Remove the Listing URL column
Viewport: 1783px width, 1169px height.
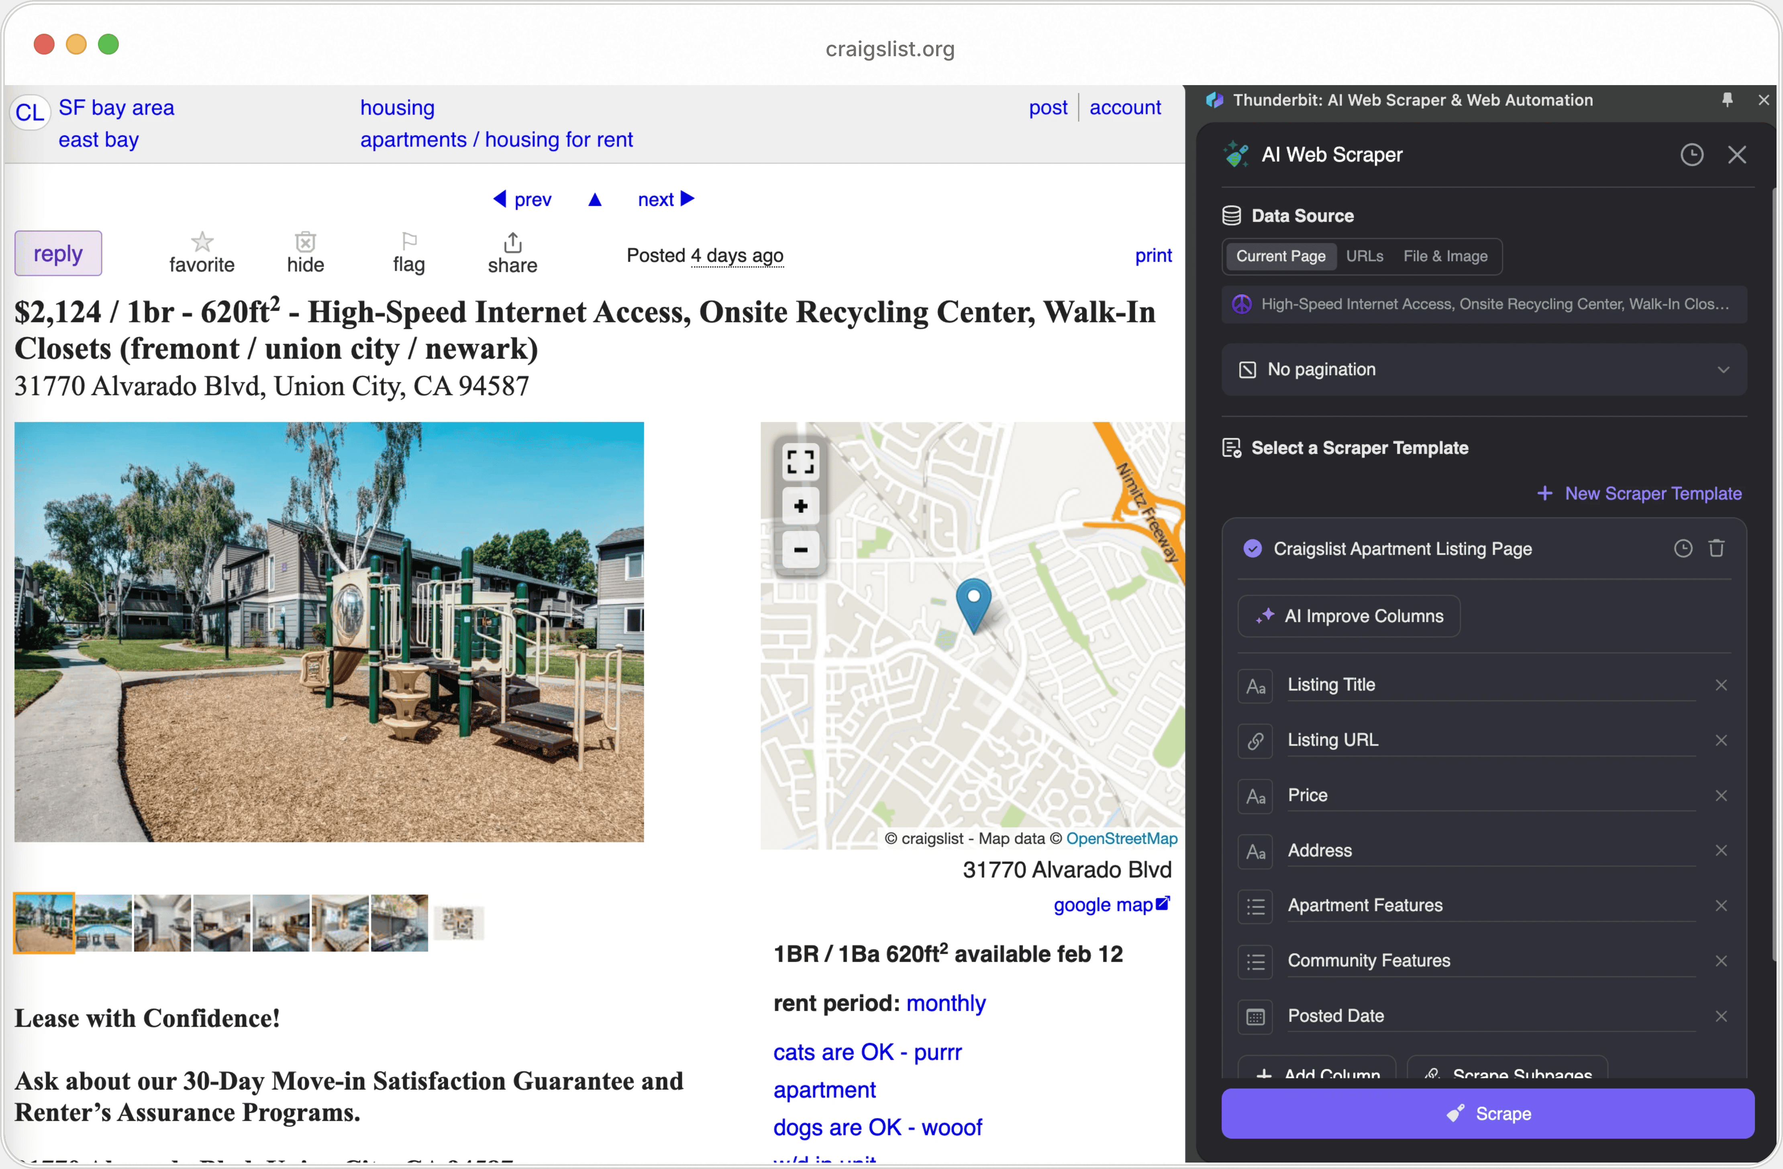tap(1721, 741)
